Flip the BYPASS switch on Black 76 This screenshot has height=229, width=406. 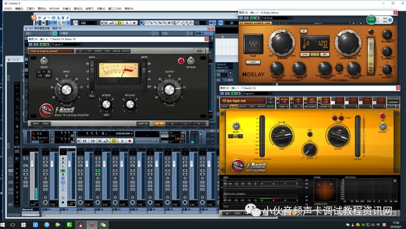pyautogui.click(x=191, y=61)
